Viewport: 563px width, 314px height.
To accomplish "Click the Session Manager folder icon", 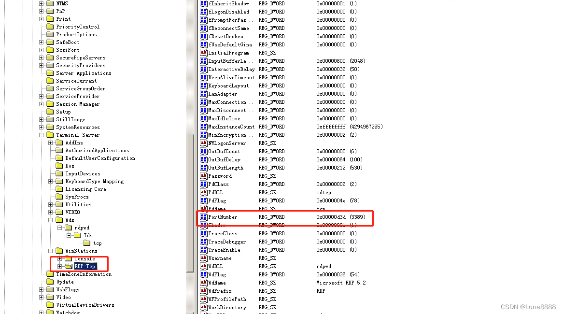I will click(x=50, y=104).
